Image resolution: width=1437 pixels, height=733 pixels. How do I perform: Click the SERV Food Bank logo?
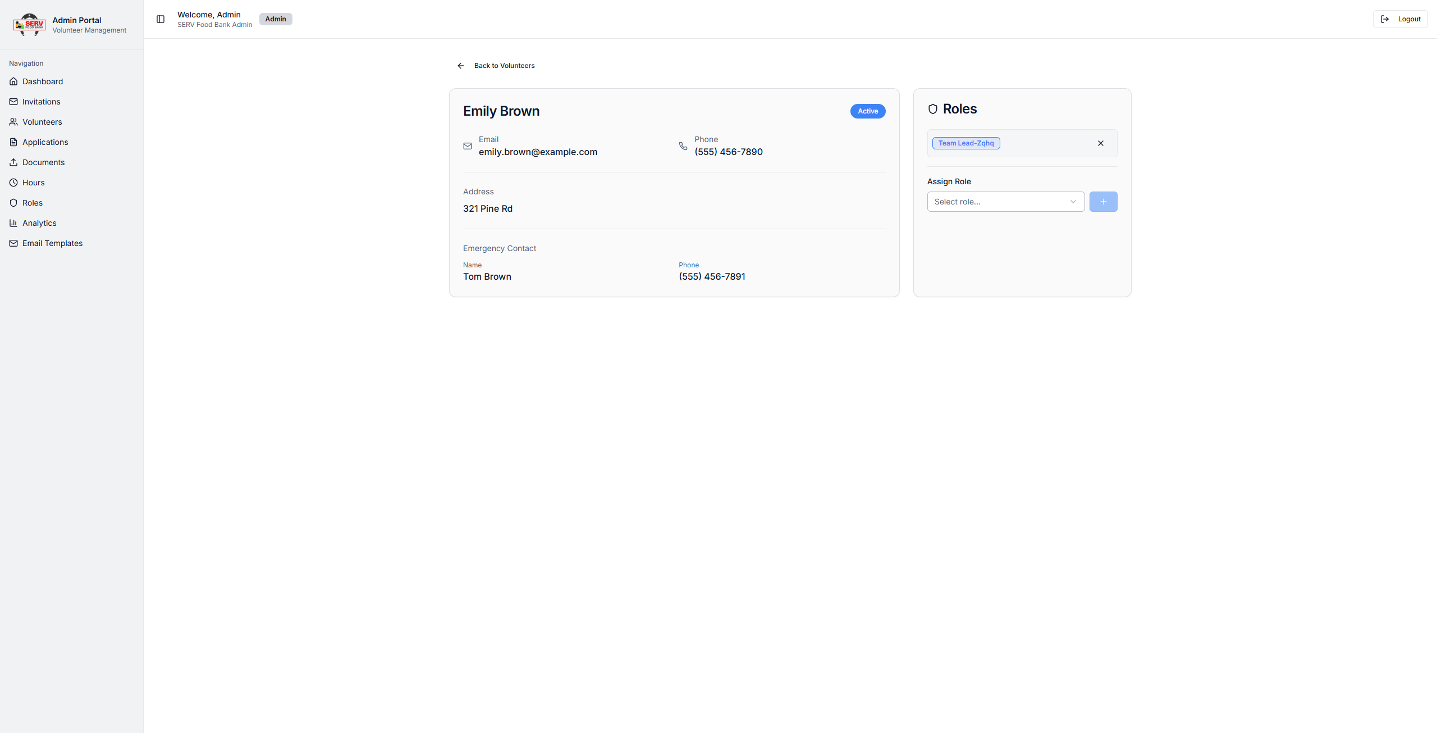29,25
